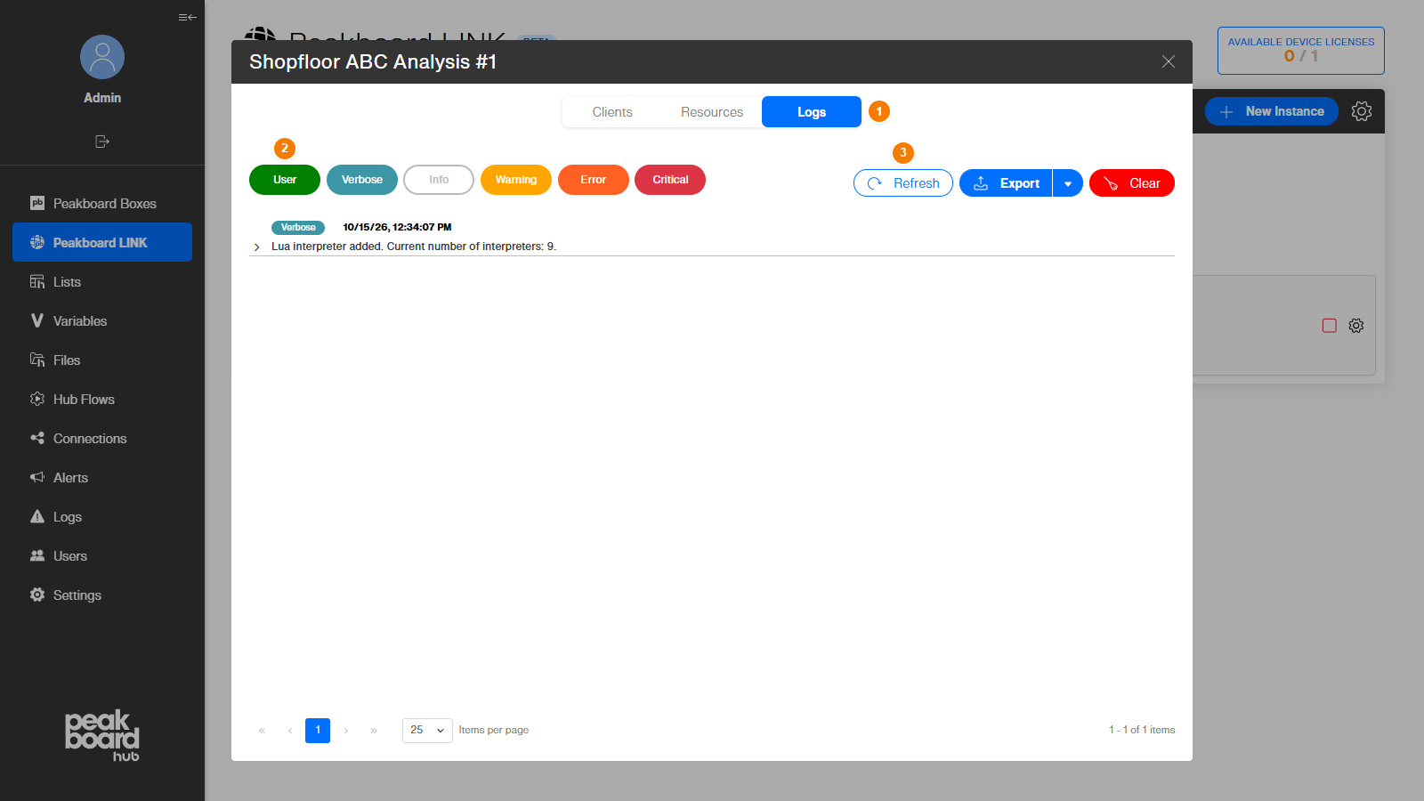
Task: Toggle the Warning log level filter
Action: pyautogui.click(x=516, y=180)
